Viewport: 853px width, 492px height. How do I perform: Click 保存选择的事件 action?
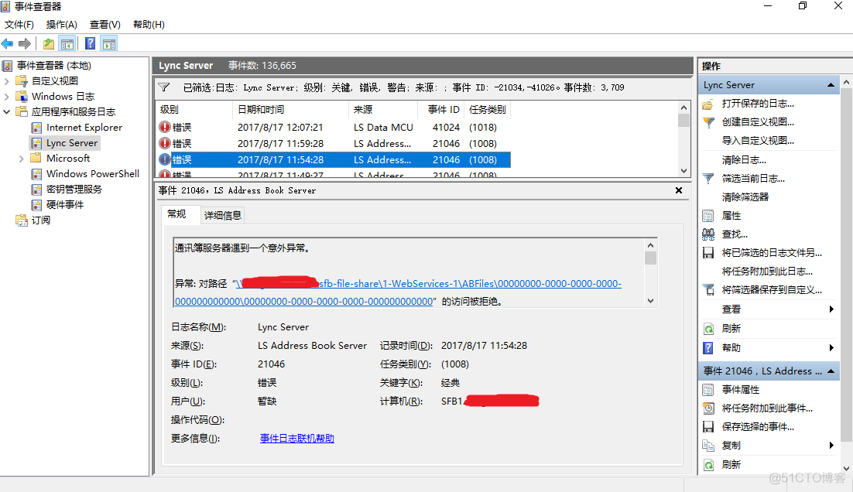click(758, 427)
